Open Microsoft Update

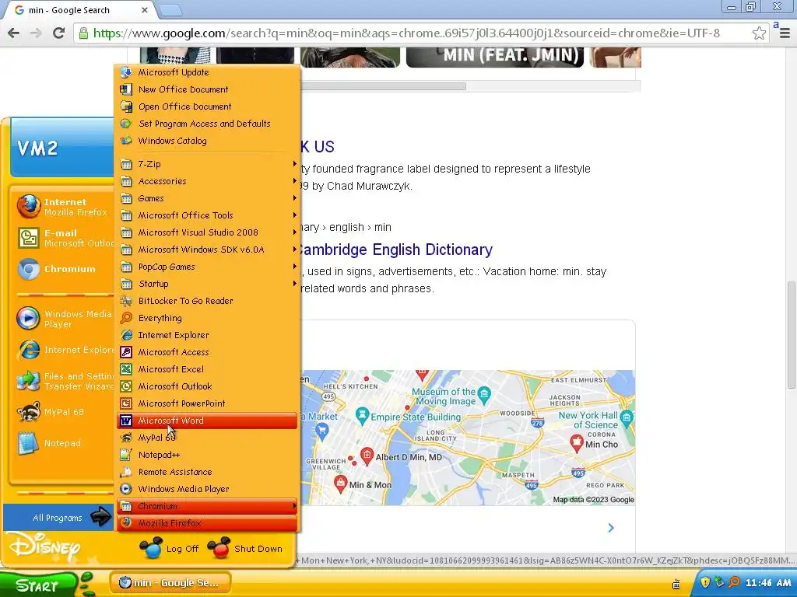tap(207, 72)
